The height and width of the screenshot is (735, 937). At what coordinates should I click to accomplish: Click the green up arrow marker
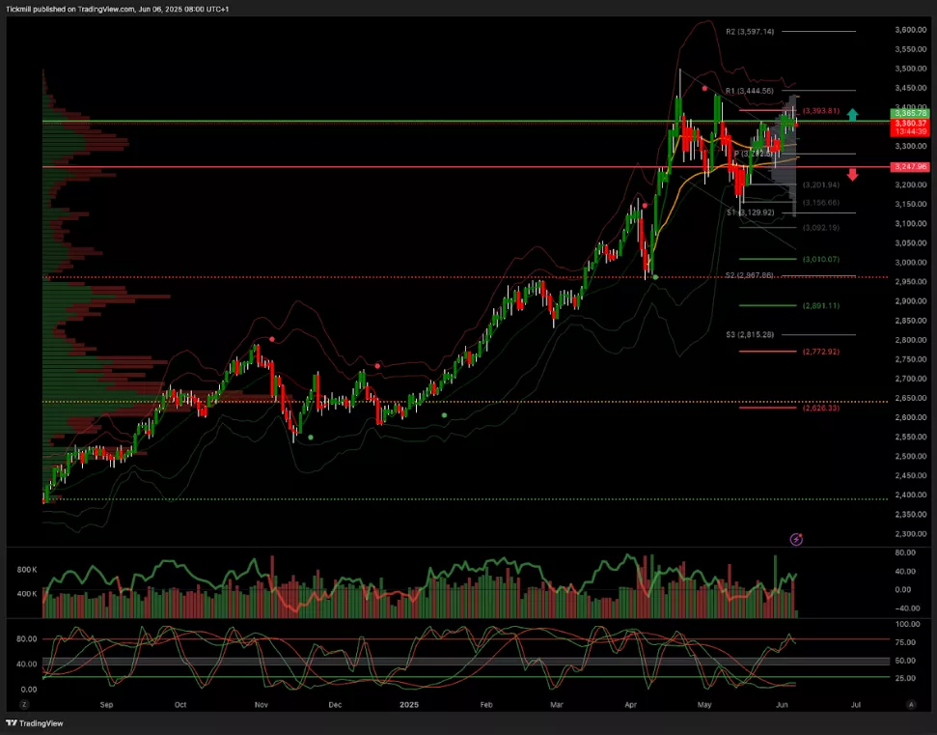(x=853, y=116)
